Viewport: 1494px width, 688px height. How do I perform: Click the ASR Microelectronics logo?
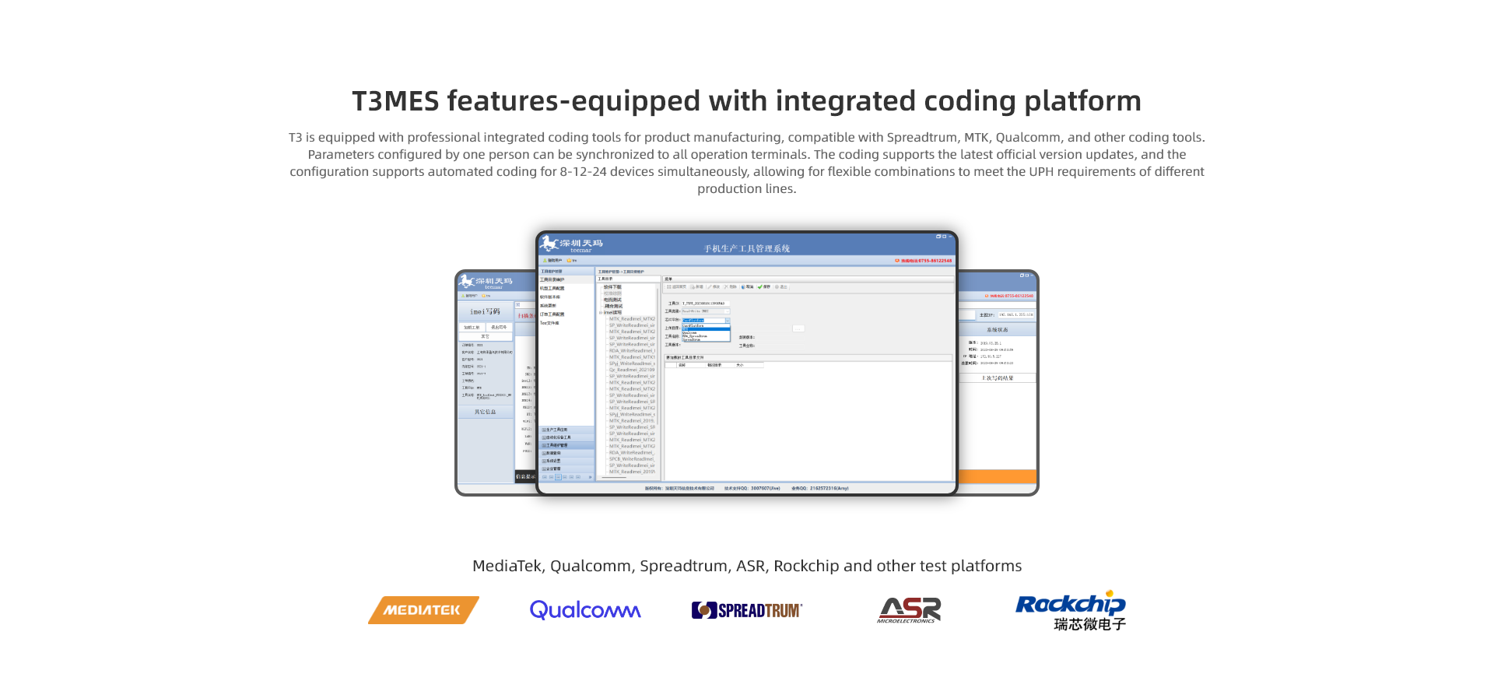tap(909, 610)
